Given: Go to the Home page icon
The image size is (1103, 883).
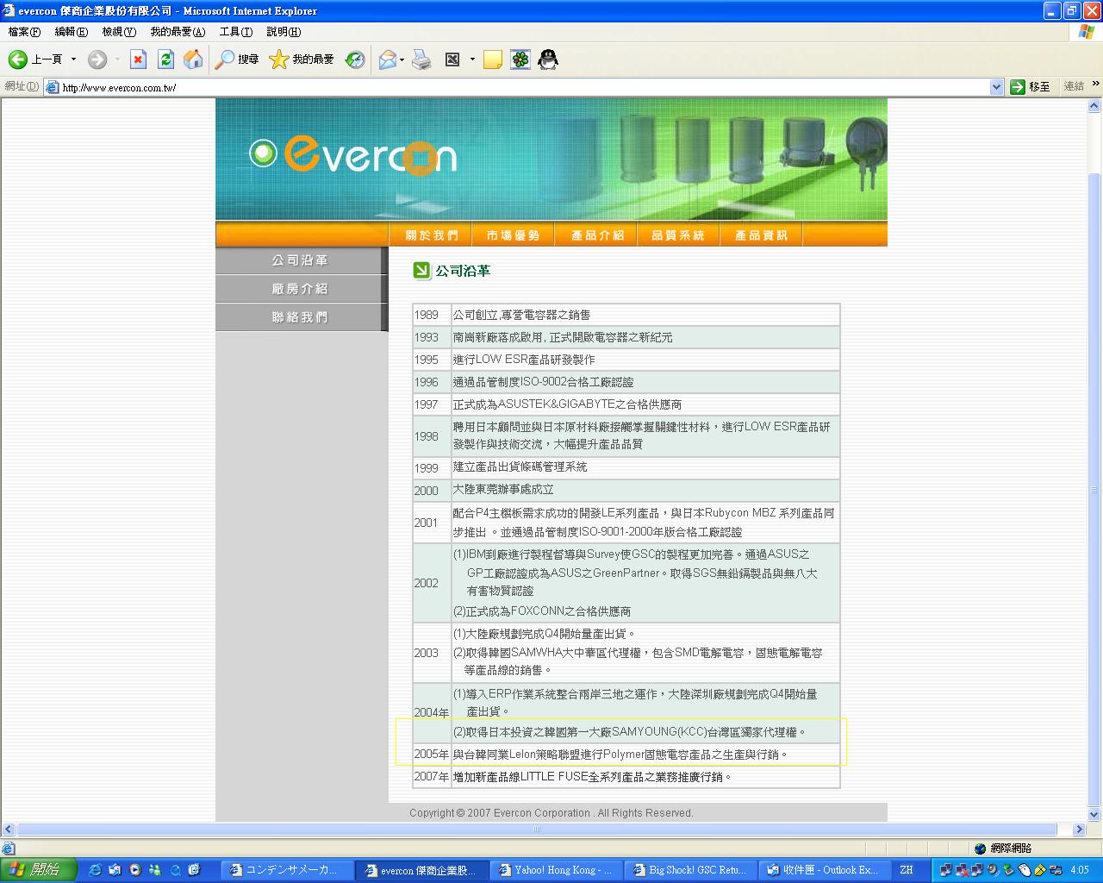Looking at the screenshot, I should pyautogui.click(x=193, y=59).
